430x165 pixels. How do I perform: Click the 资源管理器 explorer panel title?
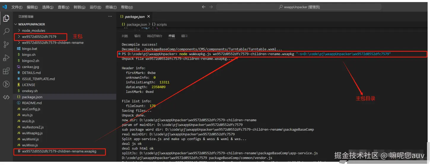pyautogui.click(x=26, y=17)
